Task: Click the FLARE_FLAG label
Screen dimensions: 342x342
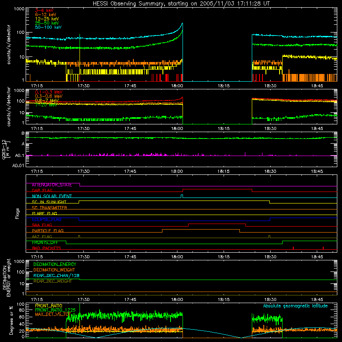Action: pos(44,213)
